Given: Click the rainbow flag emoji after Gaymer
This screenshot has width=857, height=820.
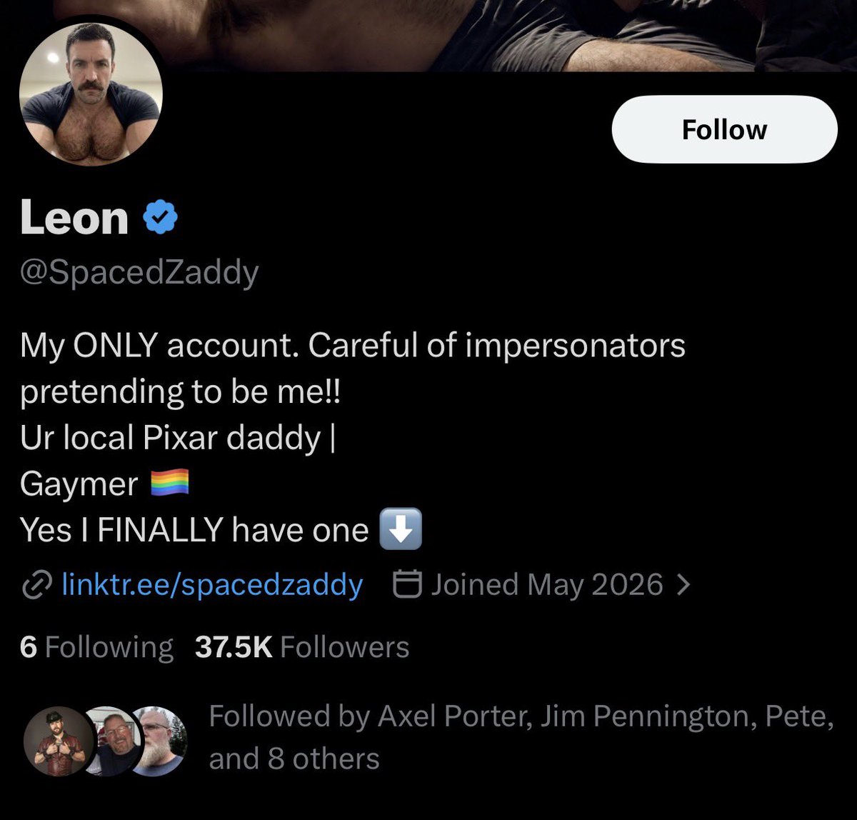Looking at the screenshot, I should click(170, 483).
